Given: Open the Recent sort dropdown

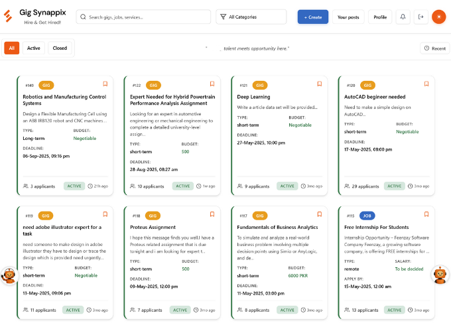Looking at the screenshot, I should click(x=434, y=48).
